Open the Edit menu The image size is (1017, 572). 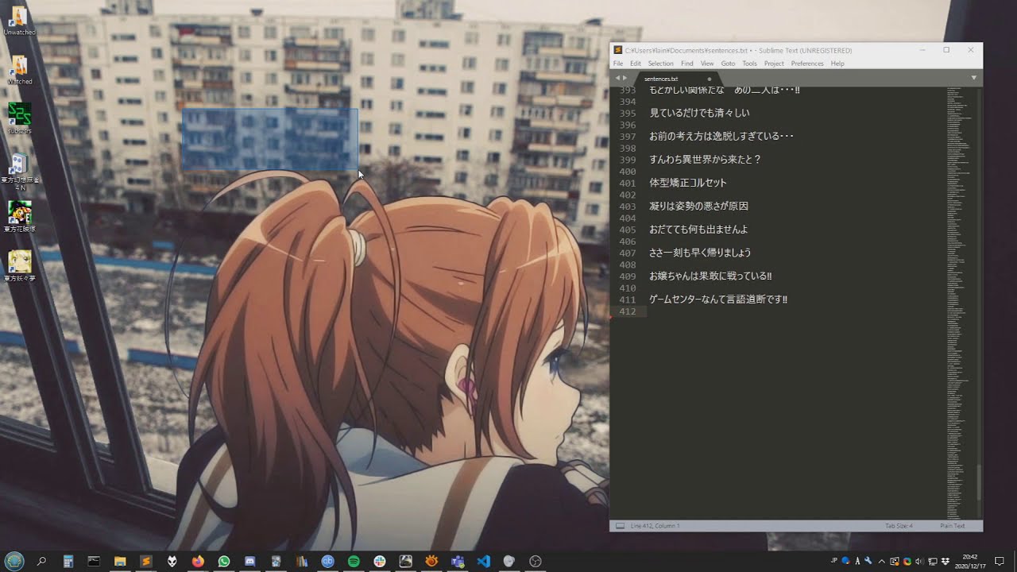tap(636, 64)
